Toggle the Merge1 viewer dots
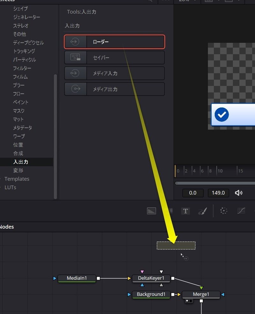This screenshot has height=314, width=255. (x=189, y=301)
